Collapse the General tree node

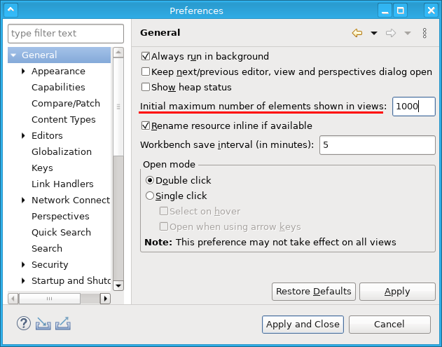[13, 55]
